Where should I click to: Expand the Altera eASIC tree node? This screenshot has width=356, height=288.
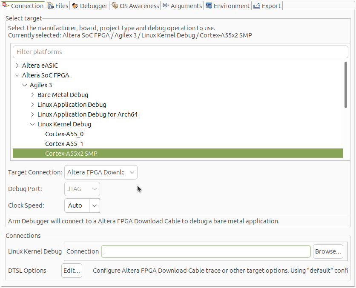point(17,66)
